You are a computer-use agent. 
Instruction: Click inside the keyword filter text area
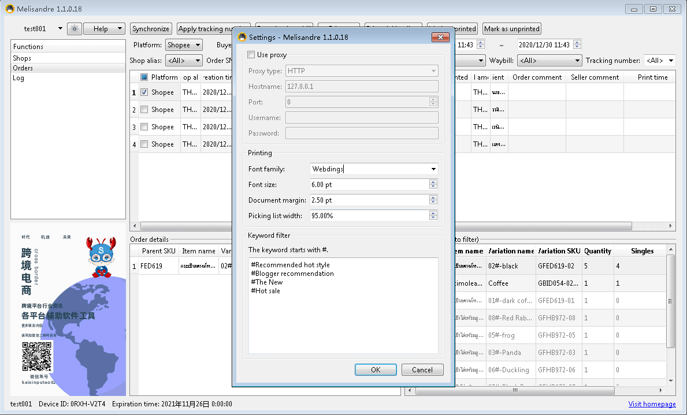(x=343, y=305)
